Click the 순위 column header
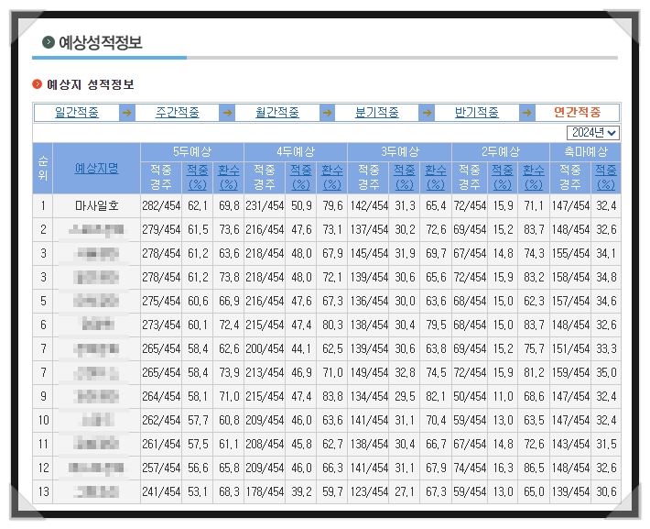The height and width of the screenshot is (529, 650). click(43, 168)
